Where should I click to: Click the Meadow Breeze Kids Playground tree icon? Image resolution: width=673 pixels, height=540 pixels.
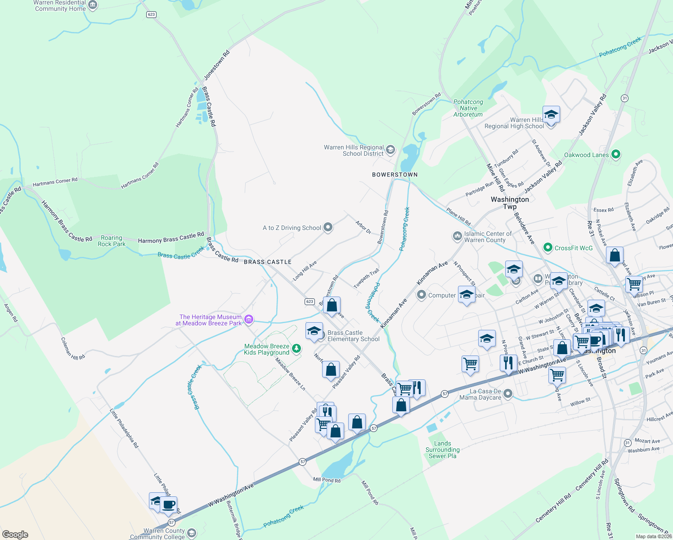click(x=296, y=349)
